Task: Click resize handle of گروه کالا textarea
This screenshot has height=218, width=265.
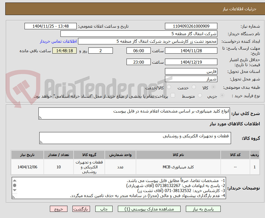Action: (41, 142)
